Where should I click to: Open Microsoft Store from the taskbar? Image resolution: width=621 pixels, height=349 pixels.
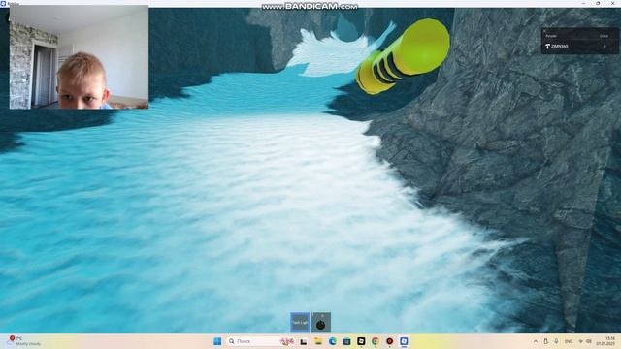point(346,341)
